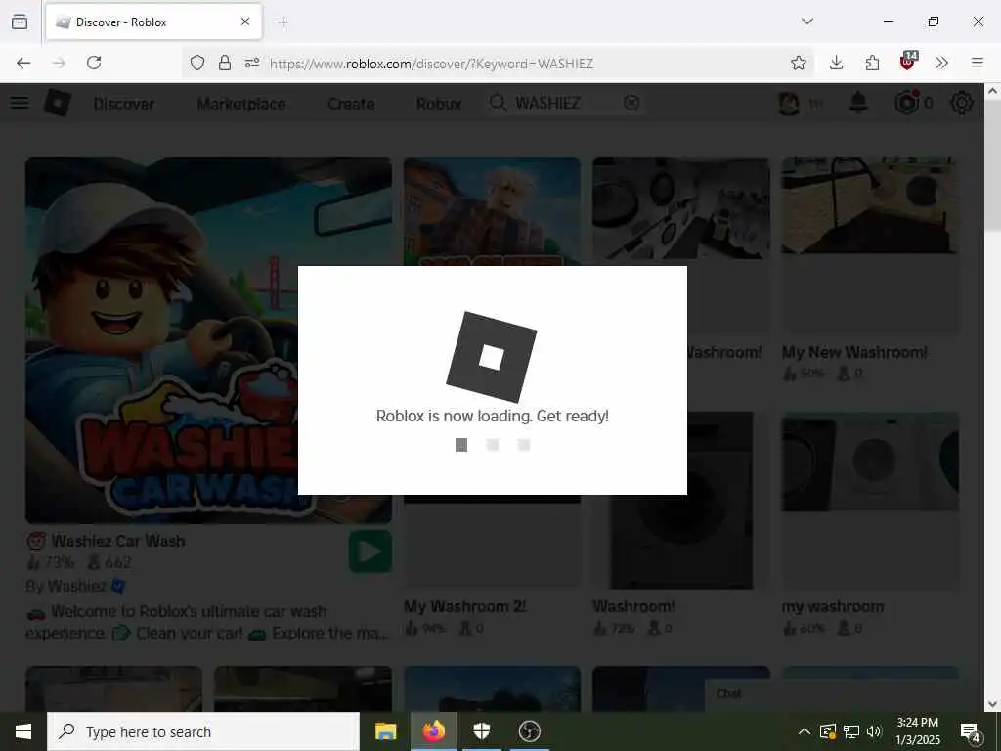
Task: Show site security padlock info
Action: click(x=225, y=63)
